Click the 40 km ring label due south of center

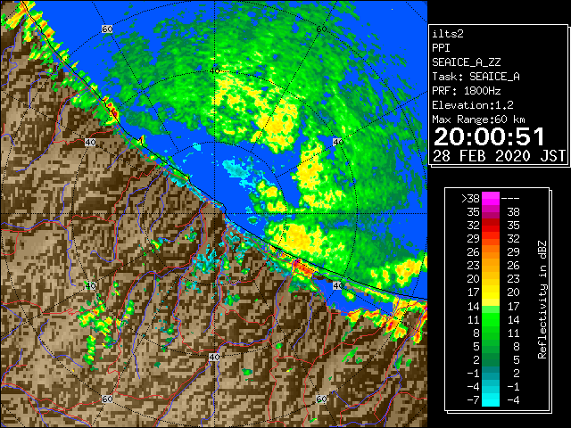(214, 357)
